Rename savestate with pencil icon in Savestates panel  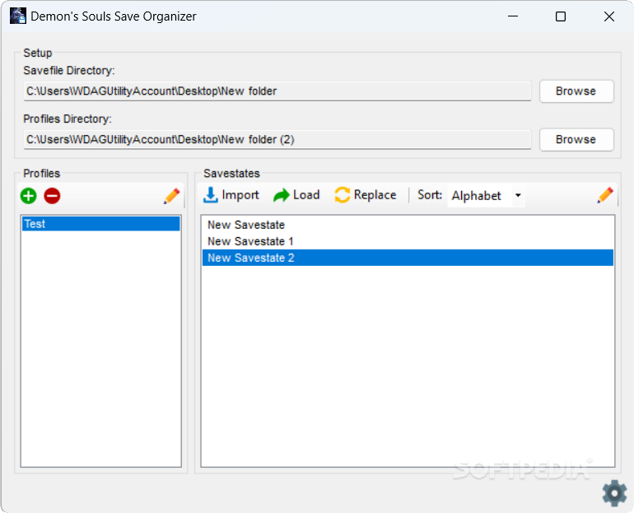(x=605, y=195)
